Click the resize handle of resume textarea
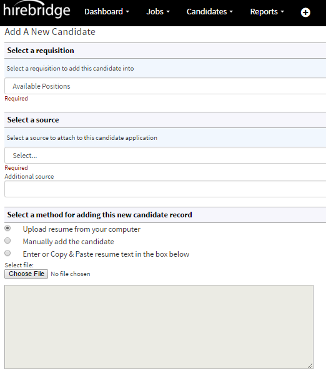The height and width of the screenshot is (371, 326). click(310, 365)
